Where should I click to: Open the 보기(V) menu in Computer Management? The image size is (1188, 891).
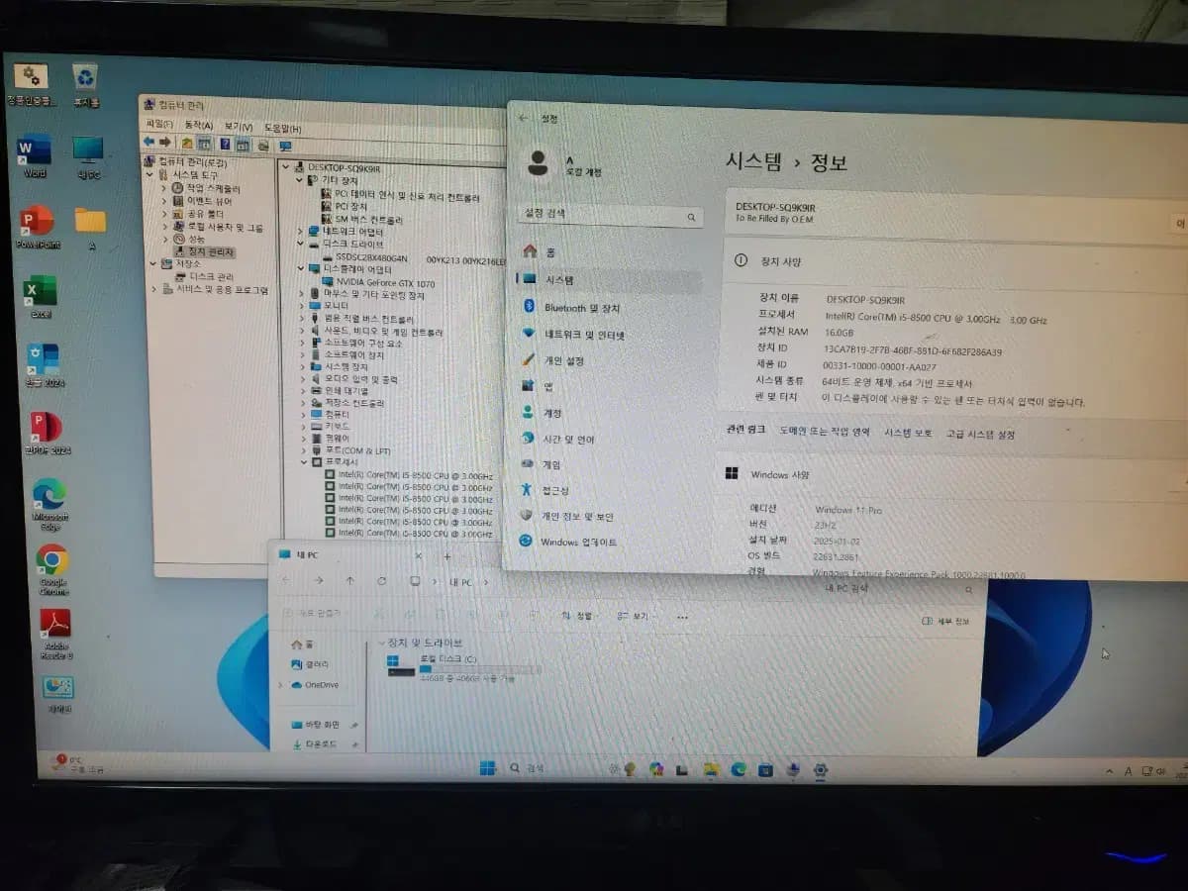(238, 127)
